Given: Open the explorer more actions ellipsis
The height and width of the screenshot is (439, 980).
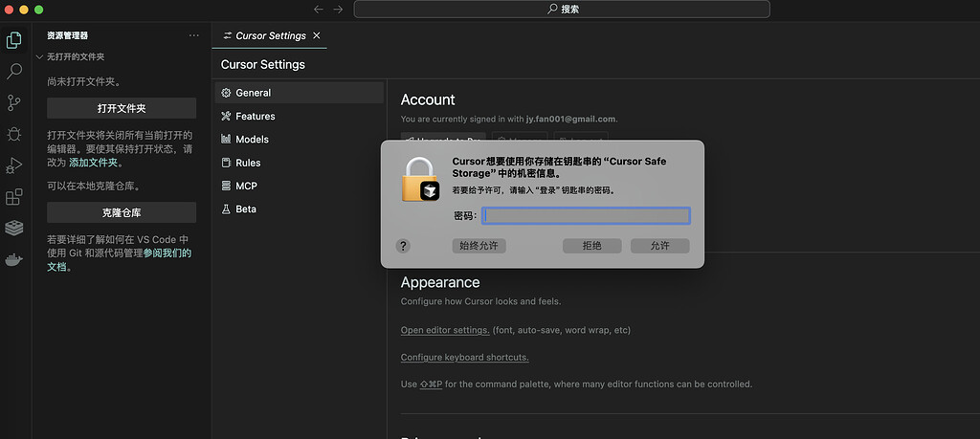Looking at the screenshot, I should coord(194,35).
